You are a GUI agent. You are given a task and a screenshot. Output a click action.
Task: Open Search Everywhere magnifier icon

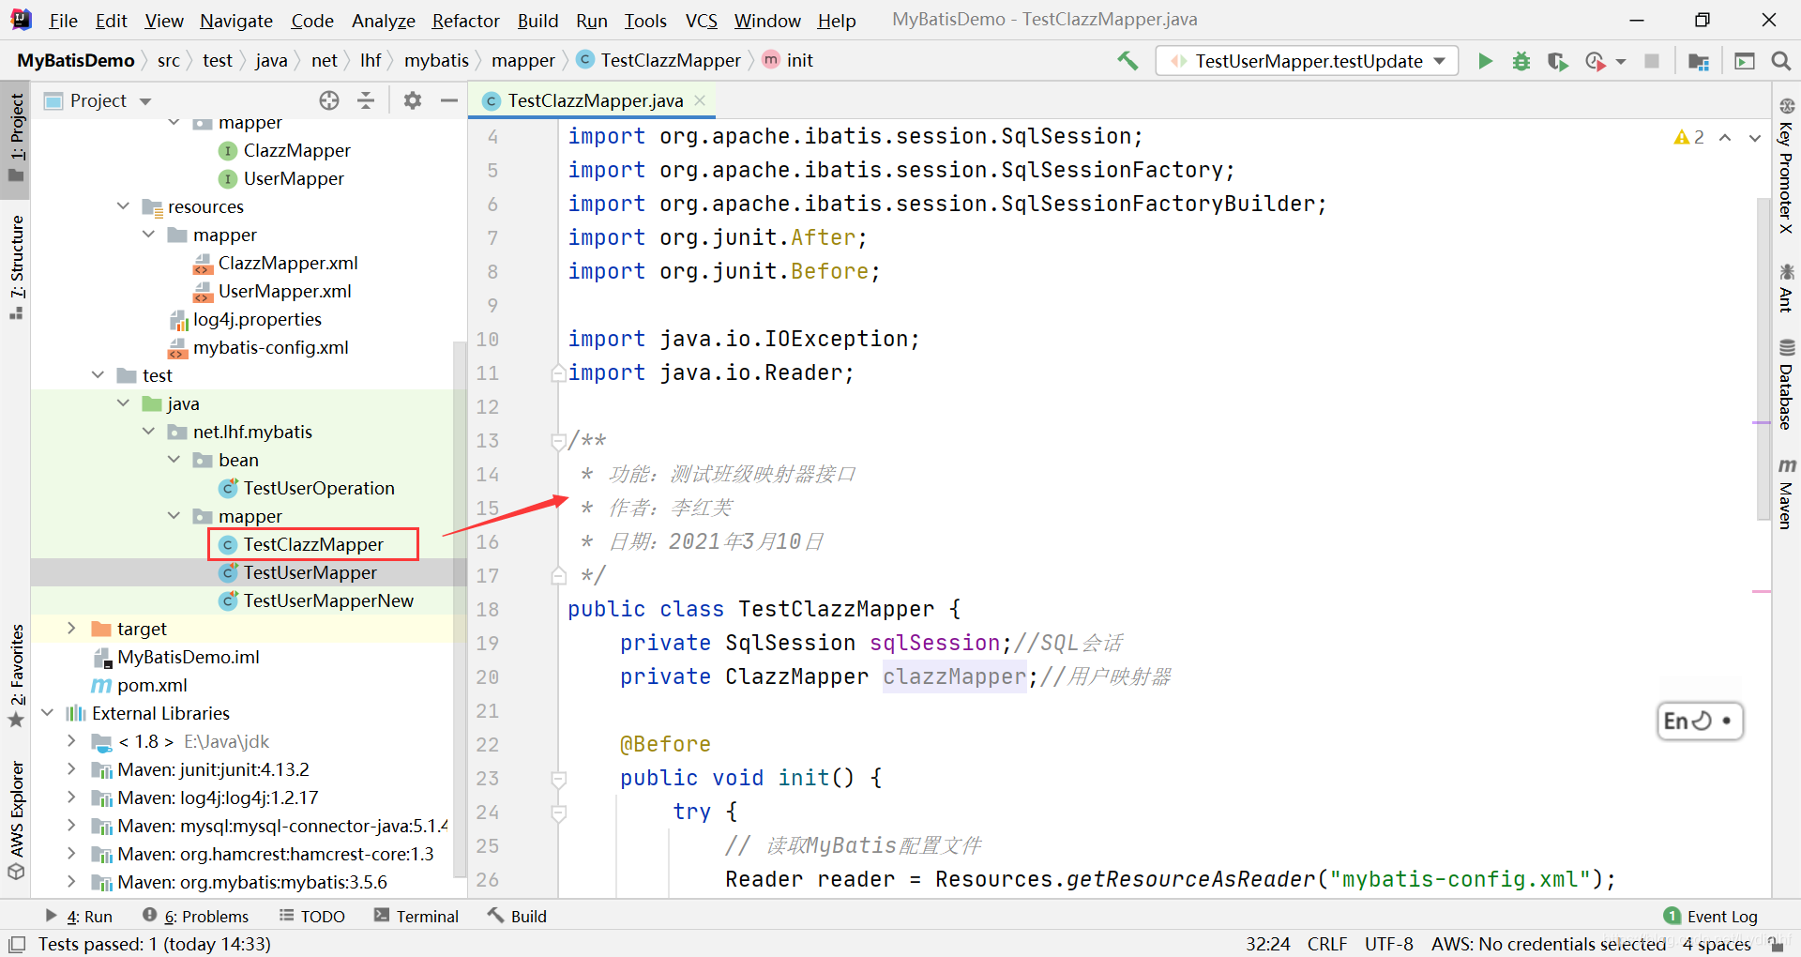pos(1780,61)
